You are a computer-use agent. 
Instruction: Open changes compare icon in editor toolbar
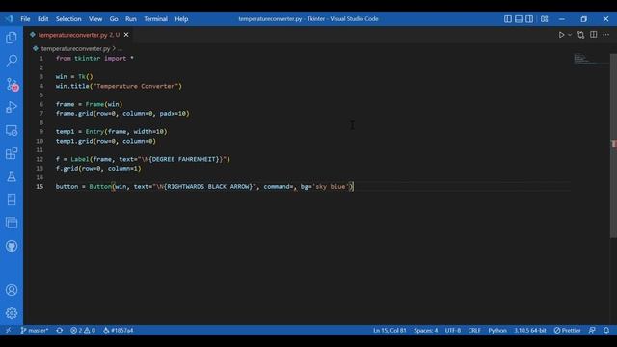[x=580, y=35]
